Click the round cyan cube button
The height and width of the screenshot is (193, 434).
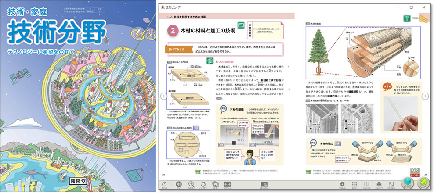[408, 183]
